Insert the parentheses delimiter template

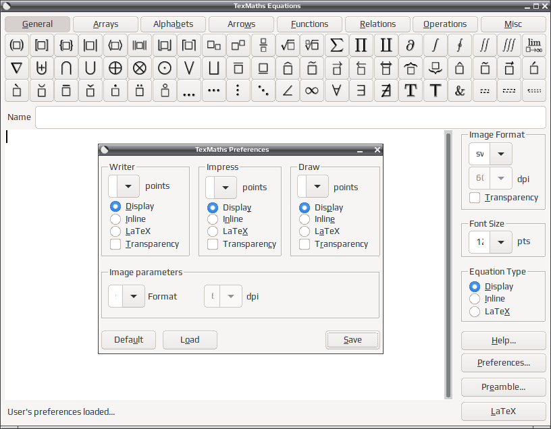point(16,45)
